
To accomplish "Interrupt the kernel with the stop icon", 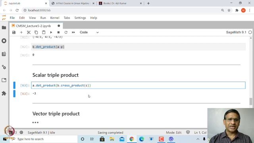I will [x=58, y=33].
